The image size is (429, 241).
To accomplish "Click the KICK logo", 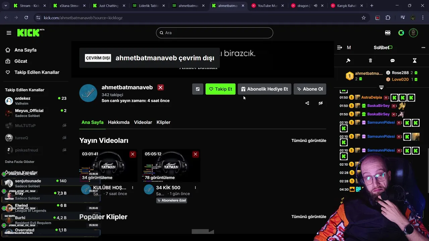I will (30, 32).
